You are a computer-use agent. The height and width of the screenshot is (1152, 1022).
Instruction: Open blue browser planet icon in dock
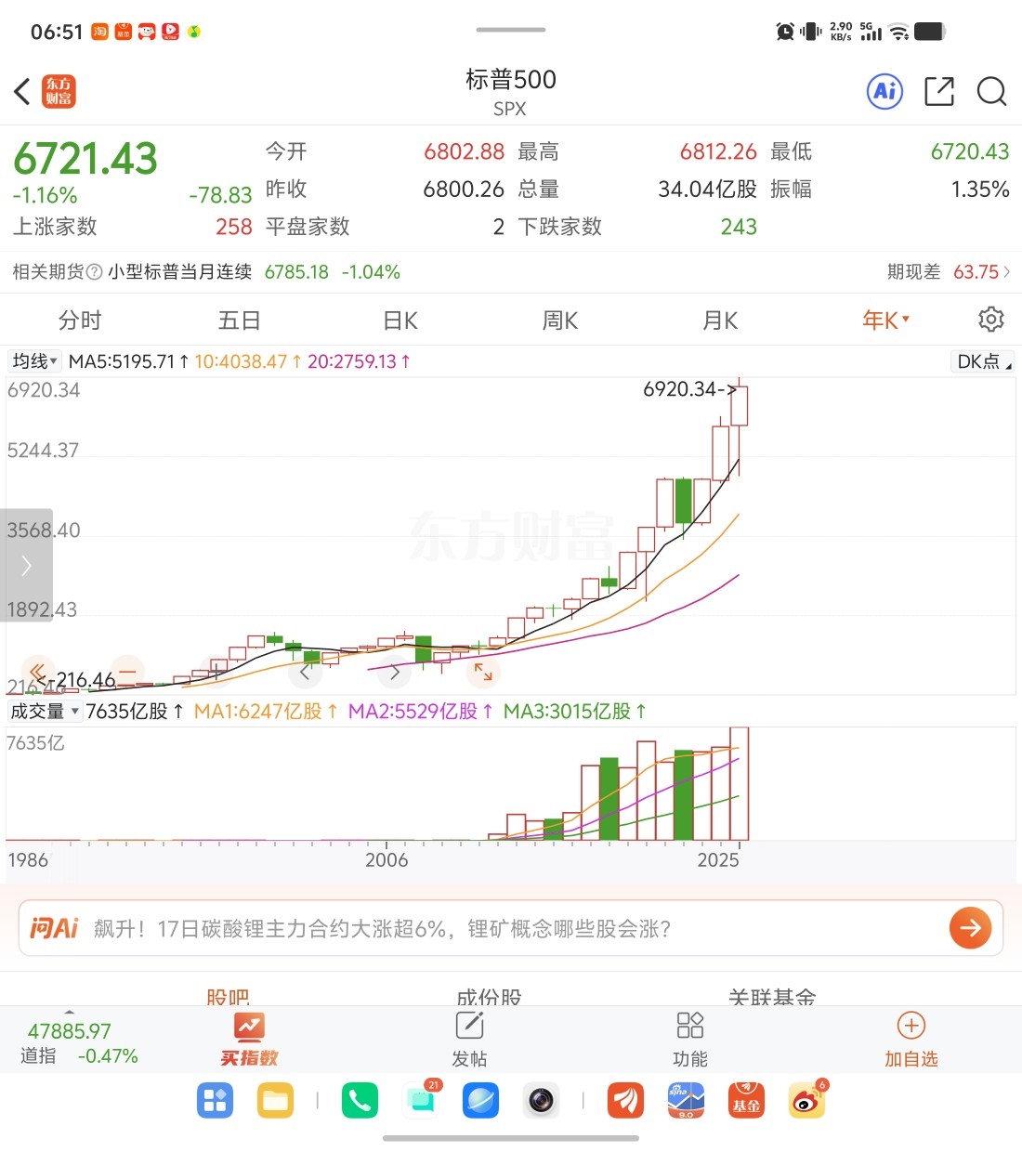(480, 1101)
